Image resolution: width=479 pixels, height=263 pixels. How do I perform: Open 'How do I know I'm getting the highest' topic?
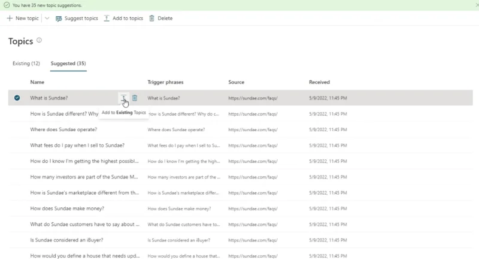pyautogui.click(x=84, y=161)
